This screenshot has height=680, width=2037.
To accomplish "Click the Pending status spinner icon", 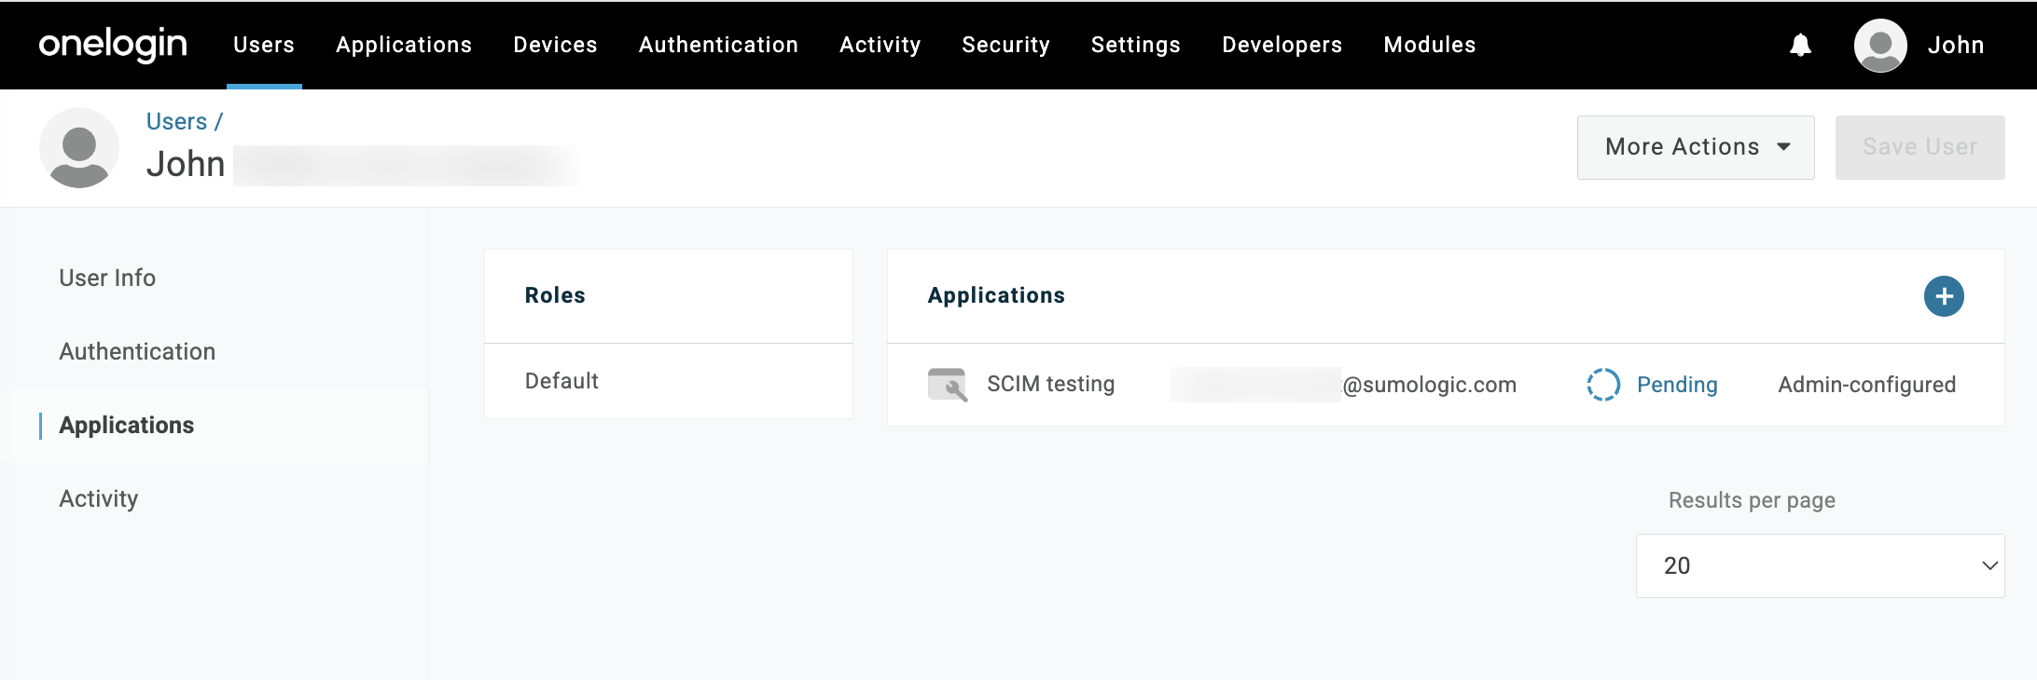I will click(x=1602, y=384).
